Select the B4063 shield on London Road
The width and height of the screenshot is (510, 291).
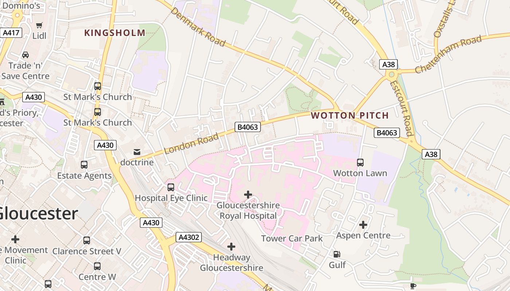point(248,127)
